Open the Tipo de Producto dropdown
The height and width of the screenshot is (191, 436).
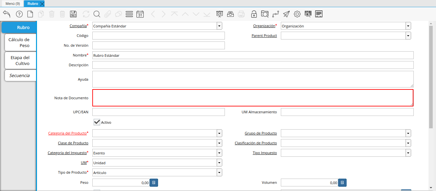(219, 172)
